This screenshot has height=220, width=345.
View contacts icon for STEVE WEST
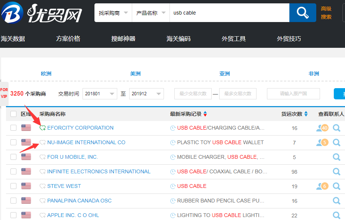[322, 186]
